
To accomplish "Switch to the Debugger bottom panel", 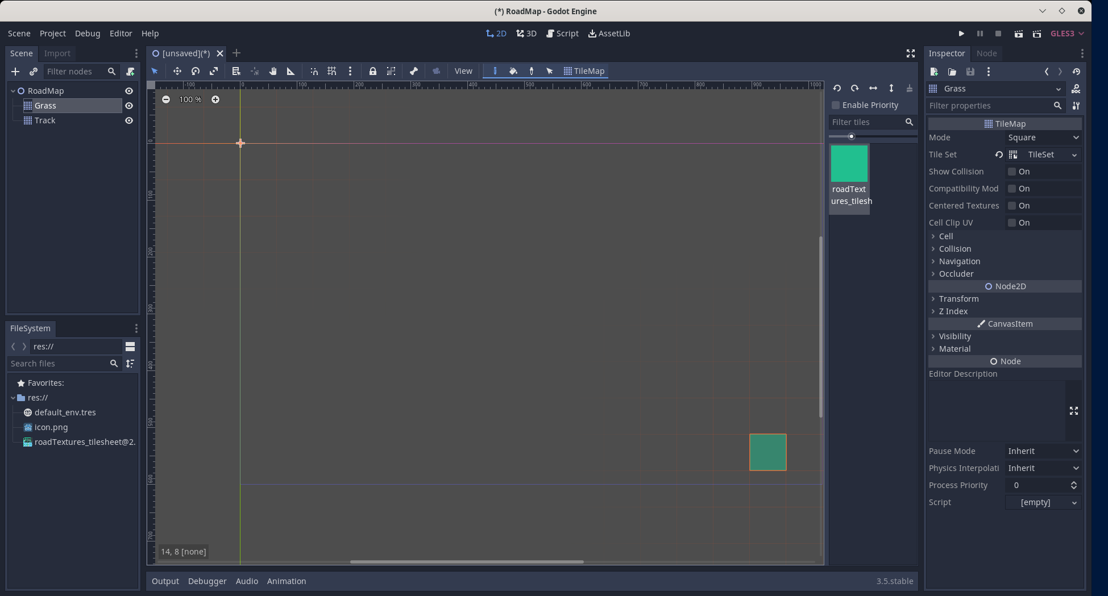I will pyautogui.click(x=207, y=581).
